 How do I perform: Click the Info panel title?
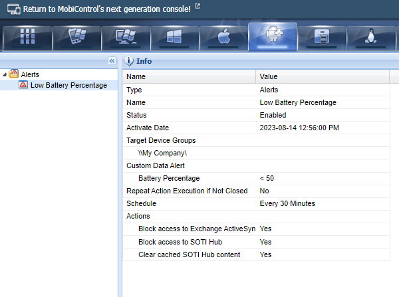pyautogui.click(x=144, y=61)
